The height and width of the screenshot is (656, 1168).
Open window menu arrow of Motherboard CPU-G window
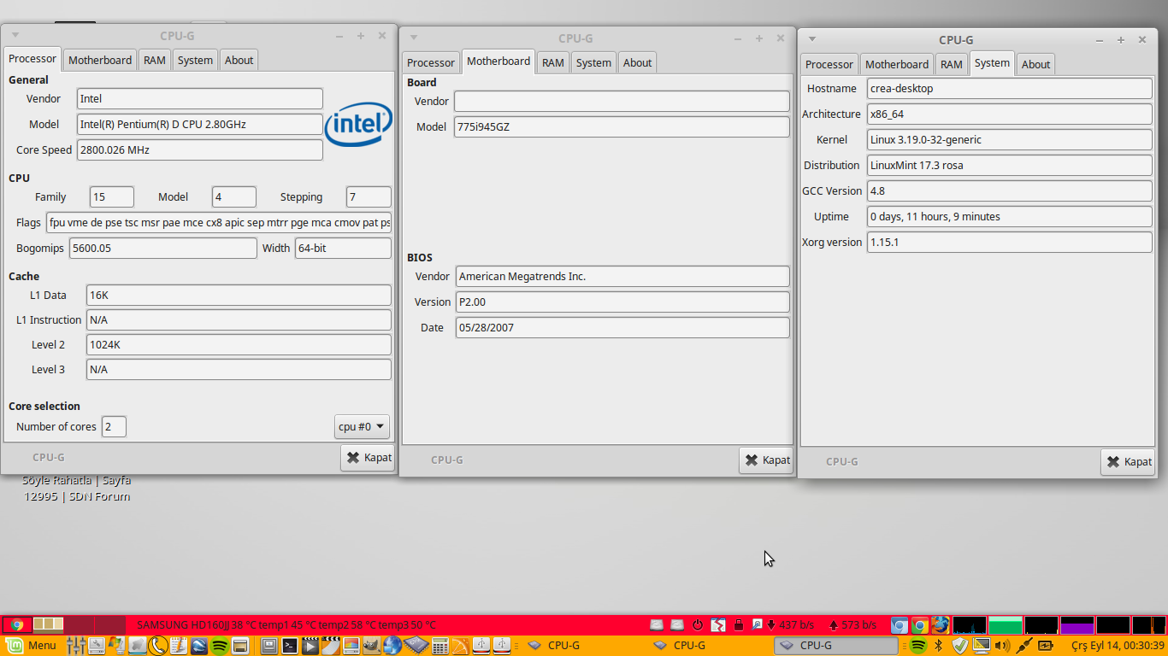(414, 38)
